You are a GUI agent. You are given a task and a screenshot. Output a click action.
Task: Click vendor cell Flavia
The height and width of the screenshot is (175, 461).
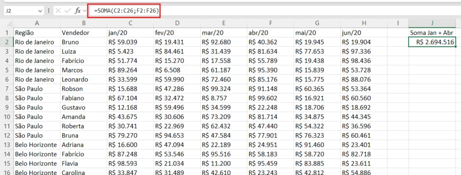click(83, 164)
